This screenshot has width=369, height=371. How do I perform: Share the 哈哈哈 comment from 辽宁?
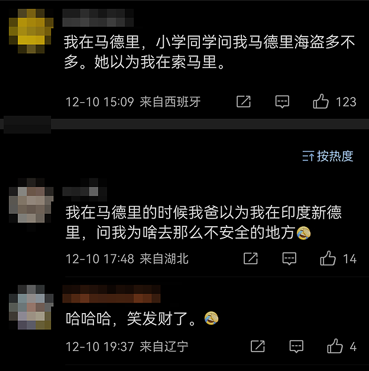click(258, 346)
